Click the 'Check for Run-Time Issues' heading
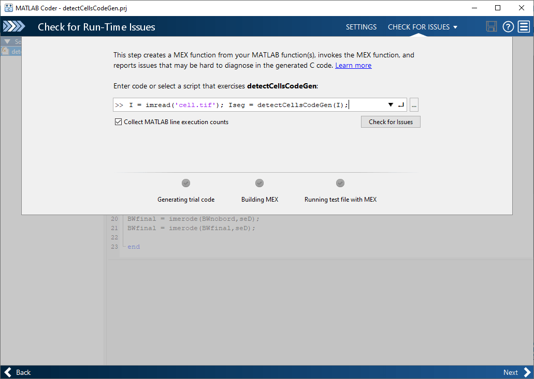Image resolution: width=534 pixels, height=379 pixels. point(96,27)
